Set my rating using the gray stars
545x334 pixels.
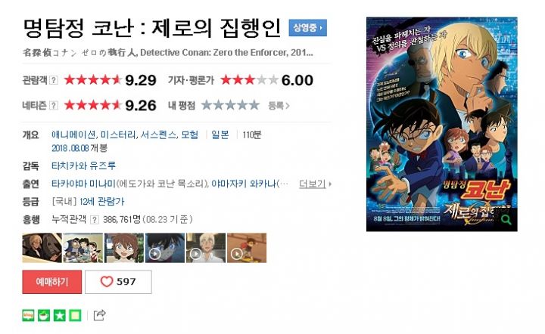(230, 105)
